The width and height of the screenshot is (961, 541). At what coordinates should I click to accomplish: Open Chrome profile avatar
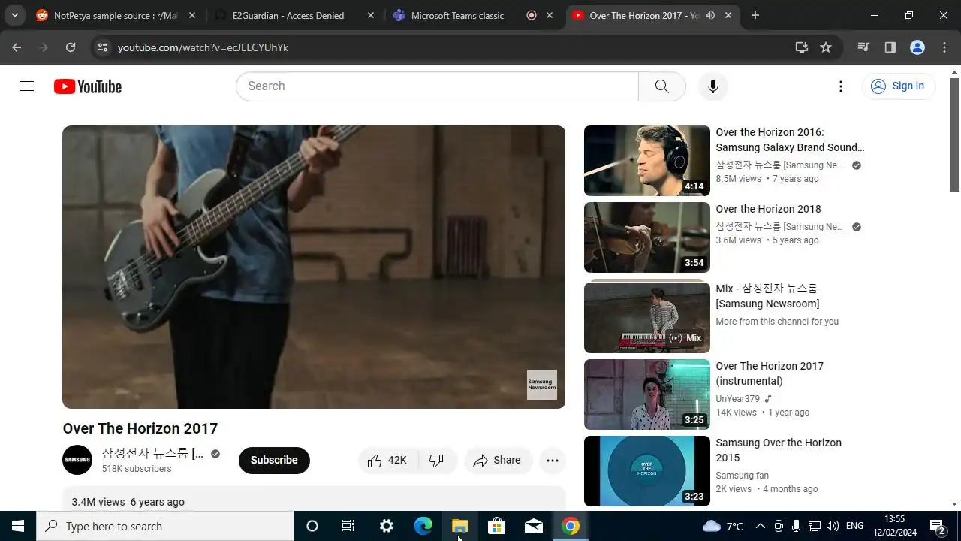[917, 47]
